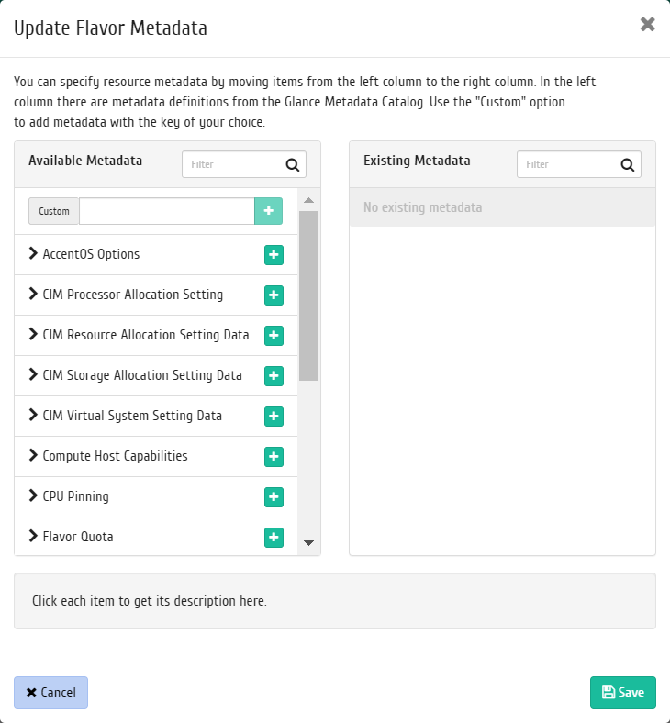Click the Save button

coord(623,693)
